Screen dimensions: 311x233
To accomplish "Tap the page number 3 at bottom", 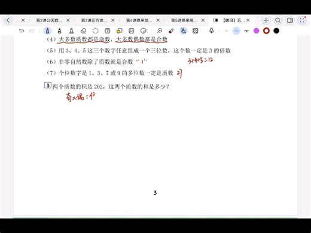I will click(155, 193).
